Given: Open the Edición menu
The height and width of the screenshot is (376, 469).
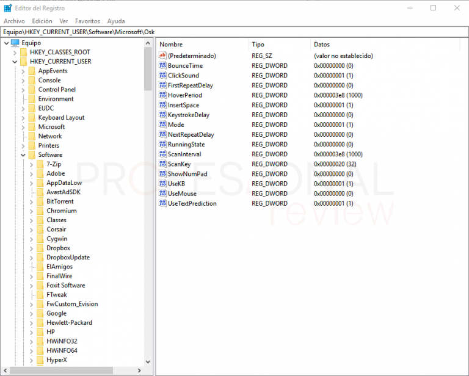Looking at the screenshot, I should click(42, 21).
